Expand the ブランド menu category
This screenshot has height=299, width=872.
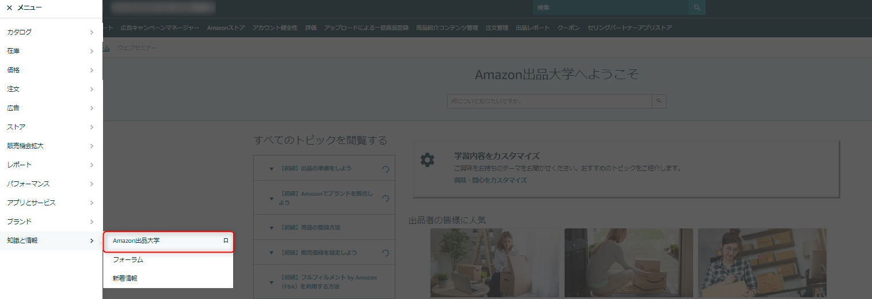tap(51, 222)
